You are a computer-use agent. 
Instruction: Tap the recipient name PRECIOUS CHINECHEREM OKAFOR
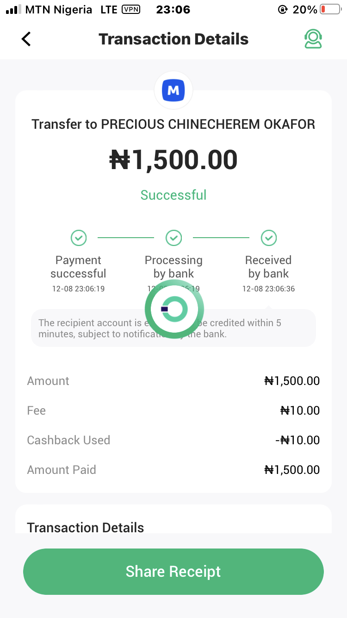coord(208,124)
